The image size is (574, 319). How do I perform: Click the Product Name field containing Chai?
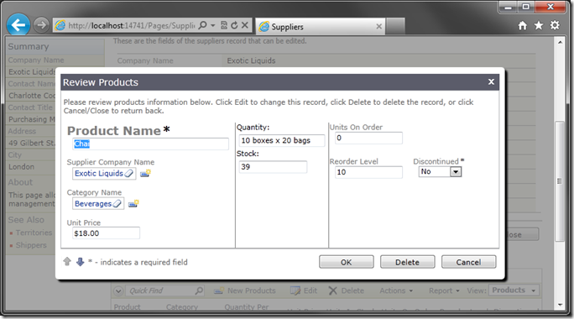[150, 144]
